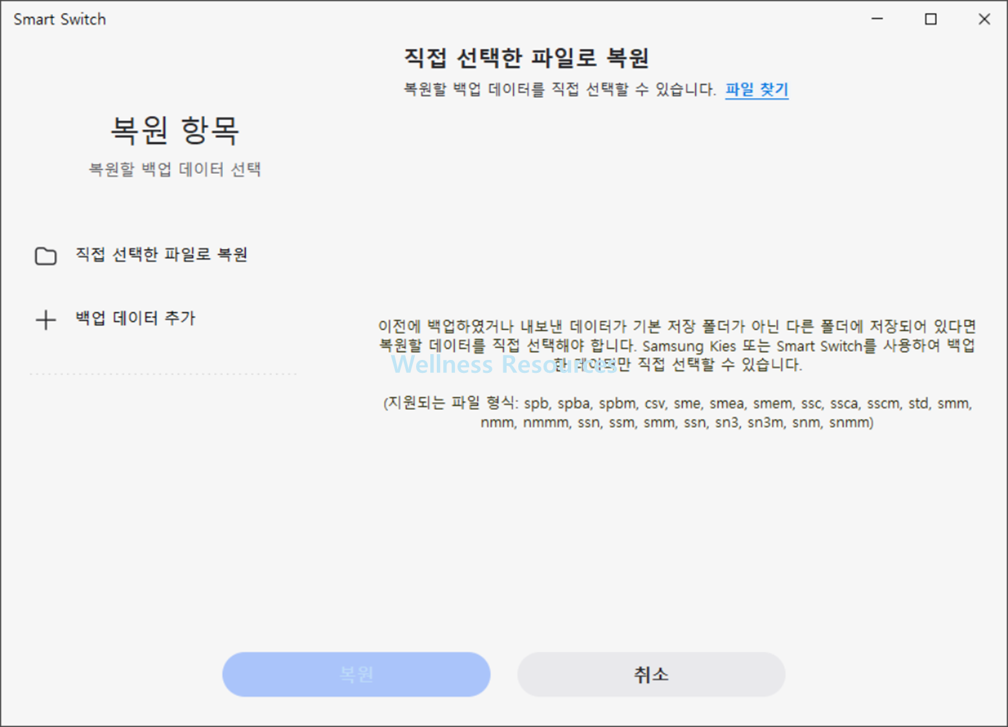Click the folder icon beside 직접 선택한 파일로 복원
Image resolution: width=1008 pixels, height=727 pixels.
point(45,256)
